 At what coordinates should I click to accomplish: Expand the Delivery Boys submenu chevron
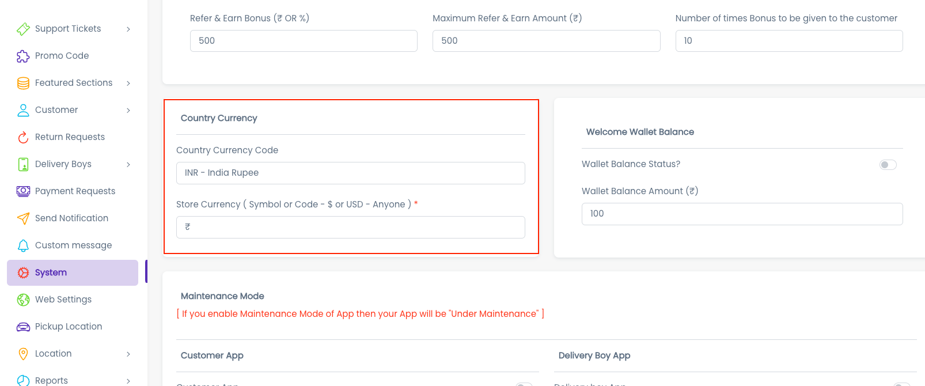coord(128,164)
